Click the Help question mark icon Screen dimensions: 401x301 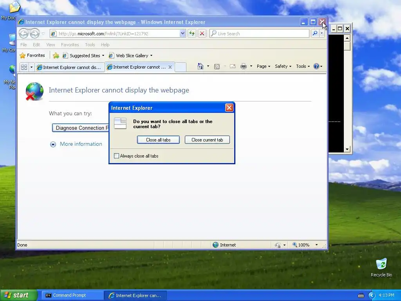point(316,66)
